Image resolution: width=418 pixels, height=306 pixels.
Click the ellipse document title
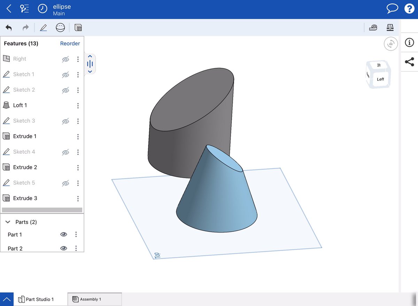click(x=62, y=7)
